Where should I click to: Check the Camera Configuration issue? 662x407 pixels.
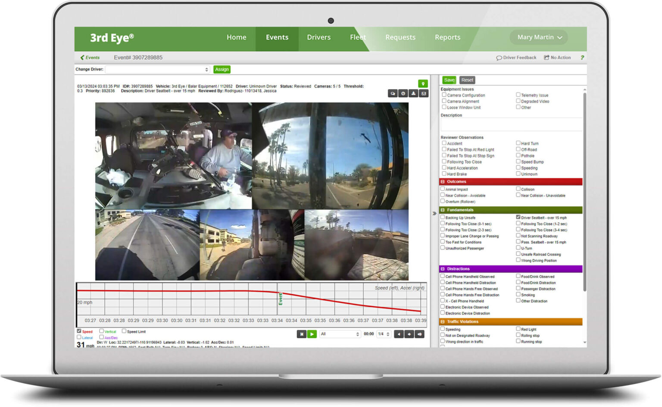(444, 95)
